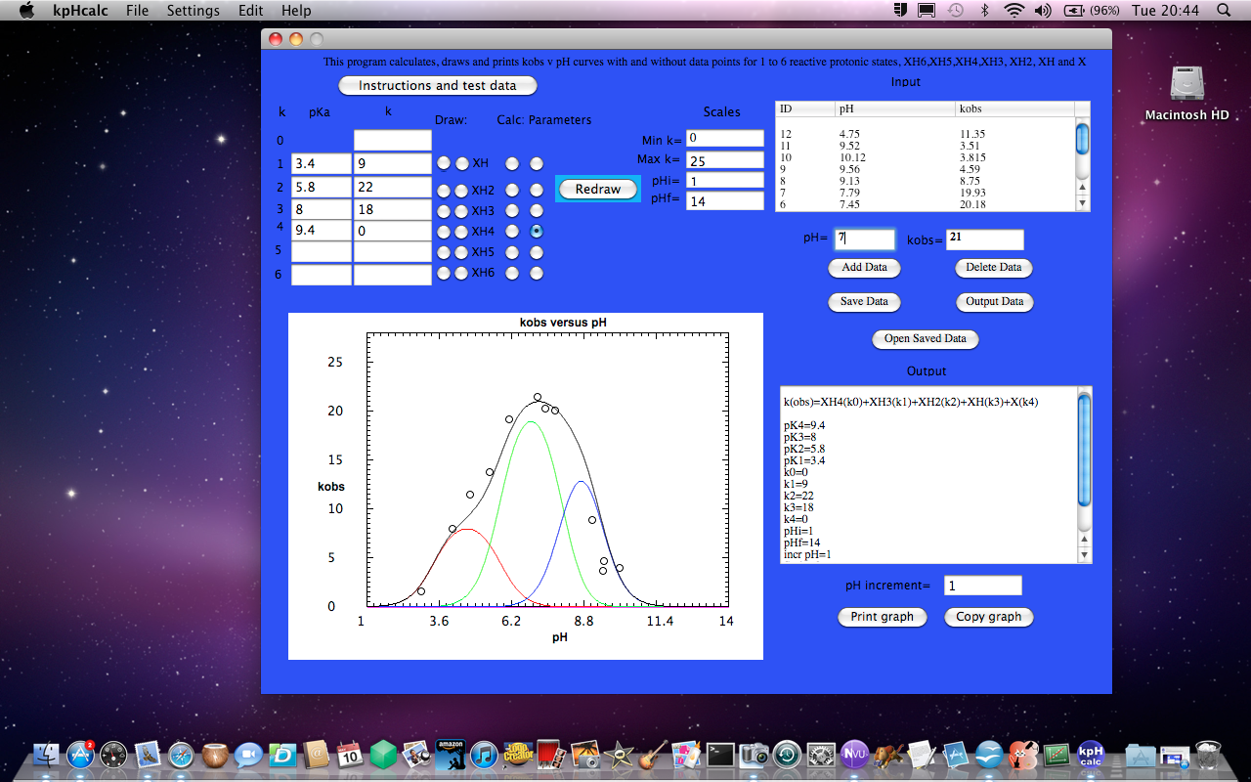
Task: Click the Spotlight search magnifier icon
Action: tap(1224, 11)
